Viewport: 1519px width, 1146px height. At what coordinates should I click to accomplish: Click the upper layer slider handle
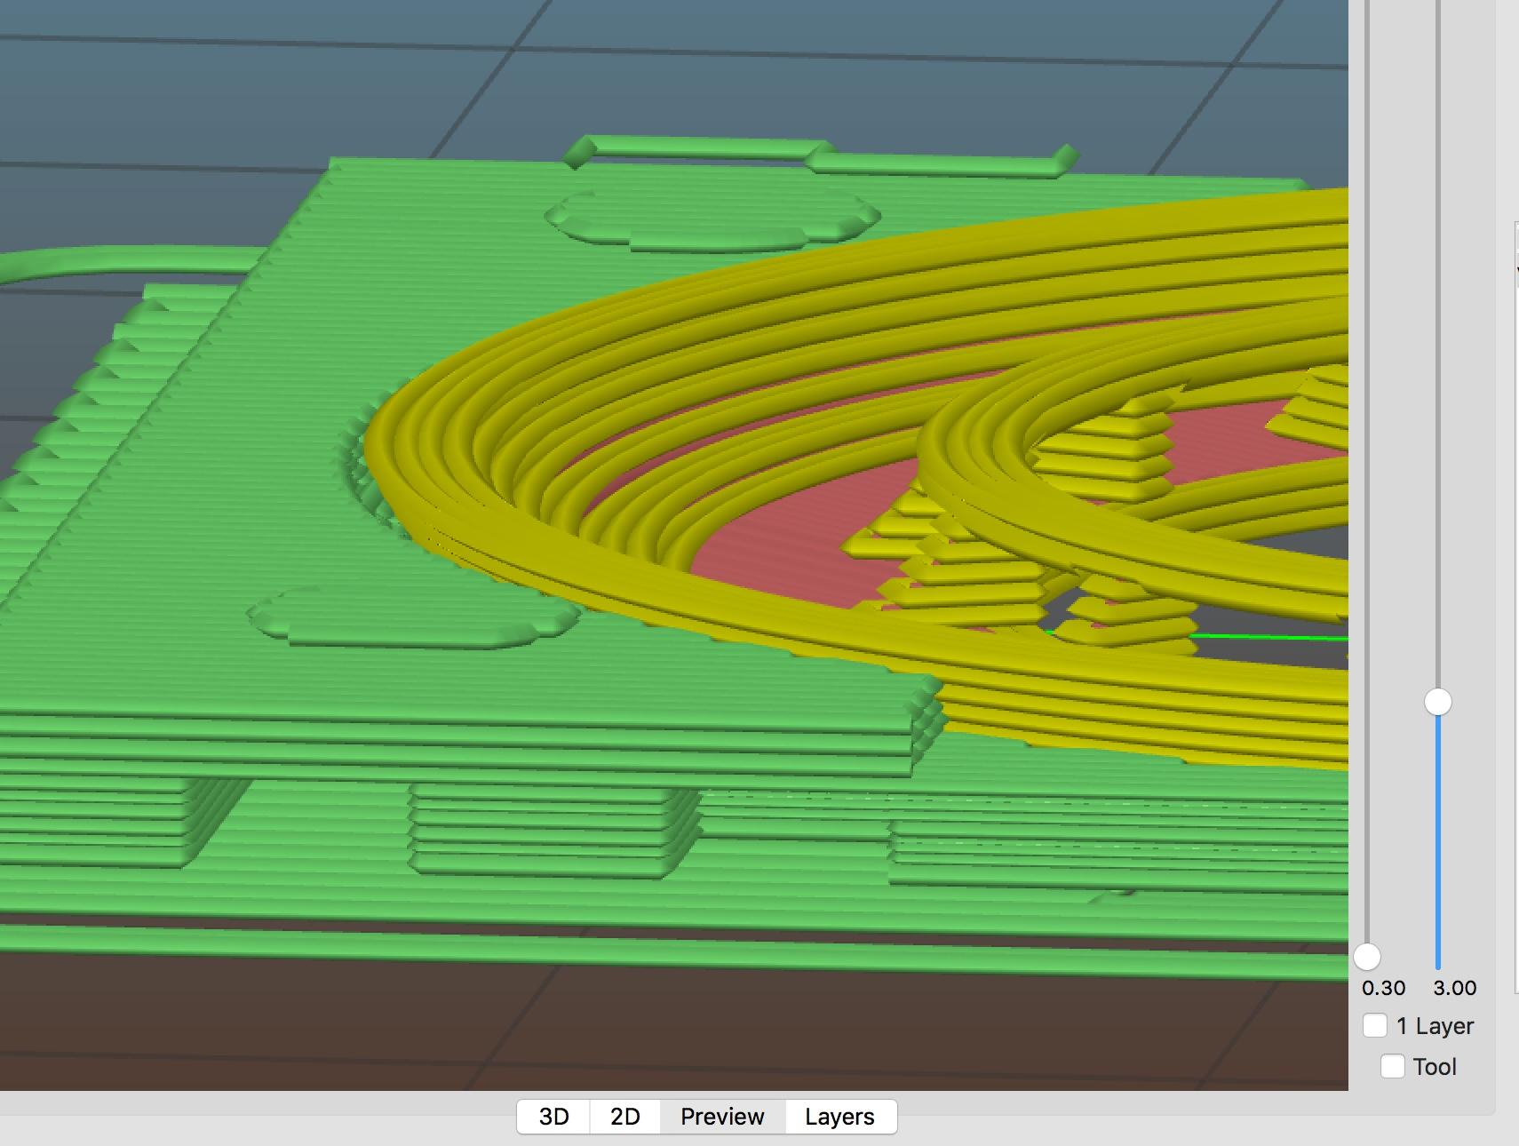coord(1438,702)
